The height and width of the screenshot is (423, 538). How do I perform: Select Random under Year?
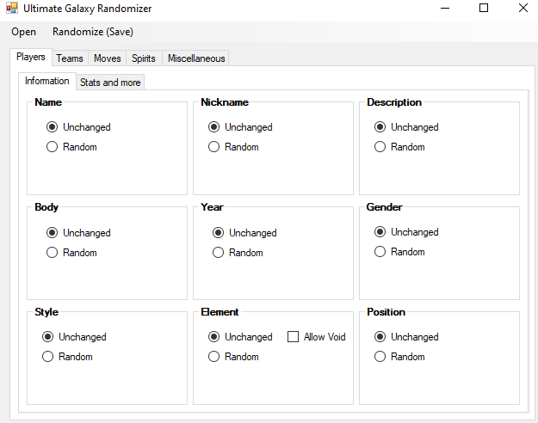[219, 253]
